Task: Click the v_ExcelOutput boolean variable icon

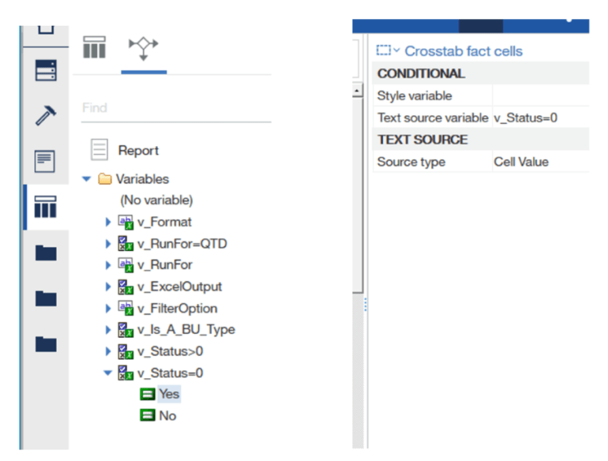Action: (126, 287)
